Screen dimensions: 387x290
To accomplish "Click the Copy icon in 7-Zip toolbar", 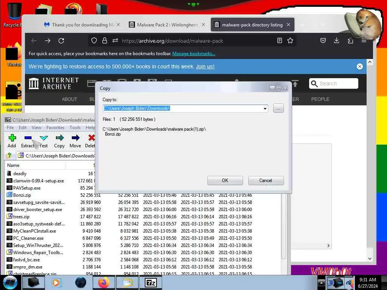I will 59,141.
